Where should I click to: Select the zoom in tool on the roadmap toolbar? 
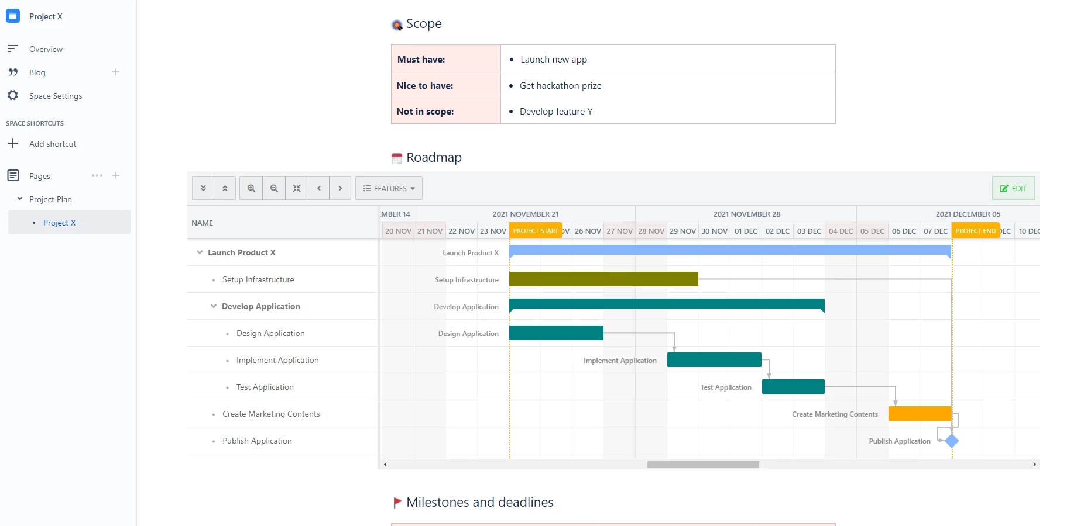251,188
